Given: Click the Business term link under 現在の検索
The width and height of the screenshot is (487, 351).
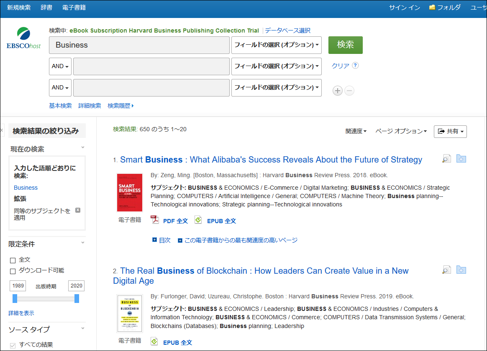Looking at the screenshot, I should (x=26, y=188).
